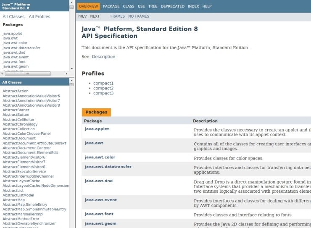Open the Index navigation item
This screenshot has width=311, height=228.
193,6
